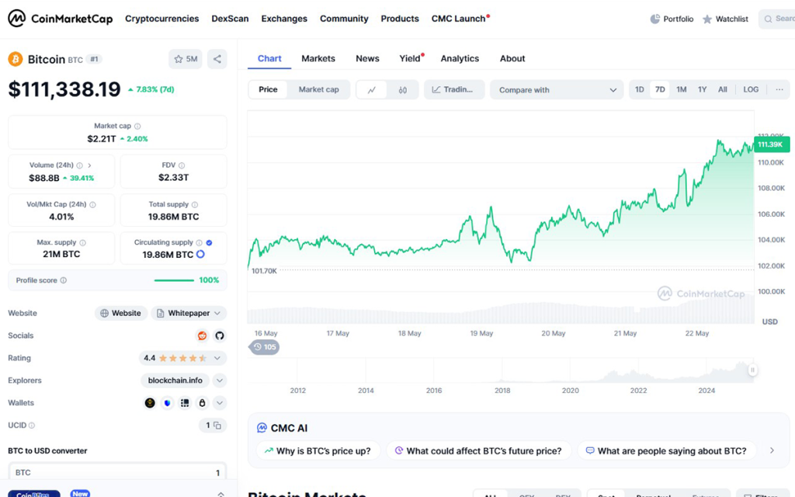Ask "What could affect BTC's future price?"
Viewport: 795px width, 497px height.
[x=478, y=450]
